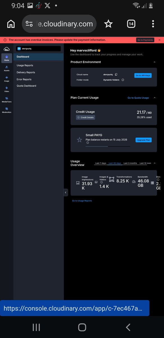Screen dimensions: 164x338
Task: Click the Small PAYG star icon
Action: tap(79, 140)
